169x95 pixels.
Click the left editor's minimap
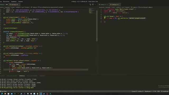92,11
